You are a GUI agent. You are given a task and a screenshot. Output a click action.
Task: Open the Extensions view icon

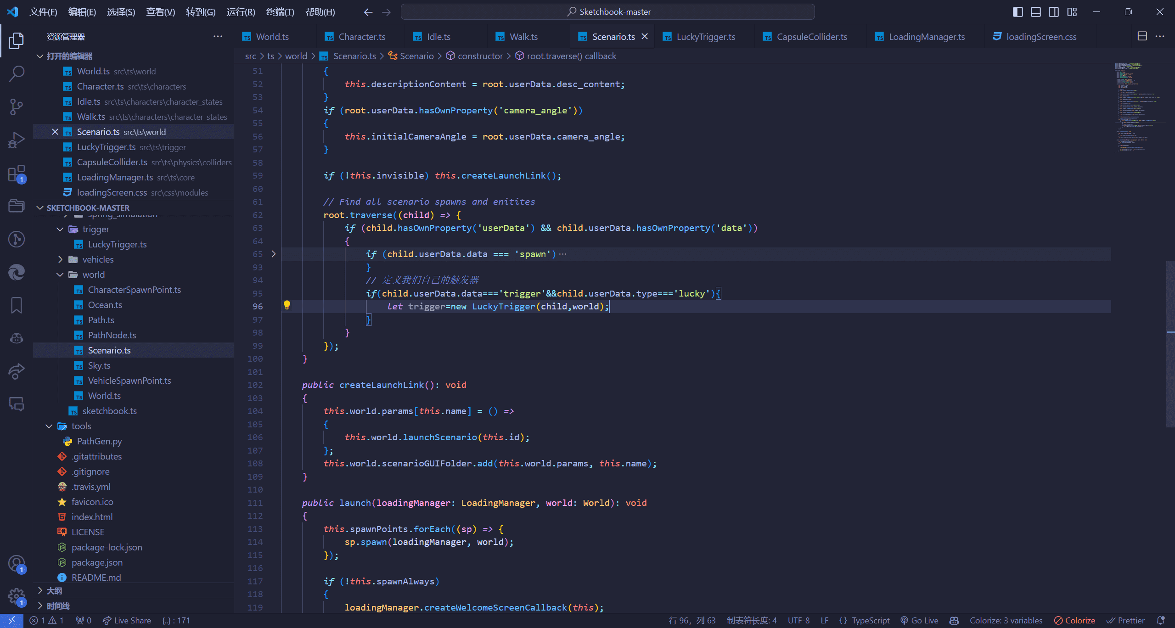[16, 174]
